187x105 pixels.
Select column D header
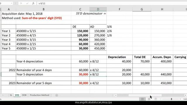point(98,9)
